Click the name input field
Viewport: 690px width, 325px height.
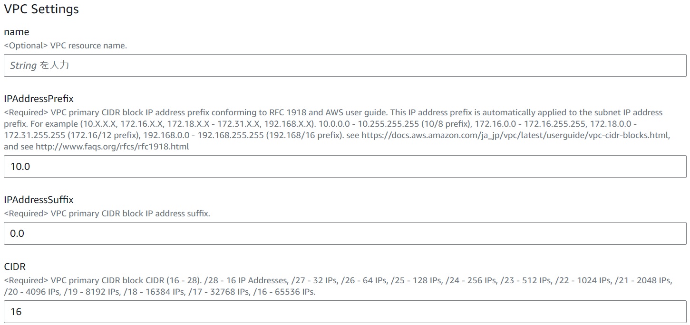345,65
